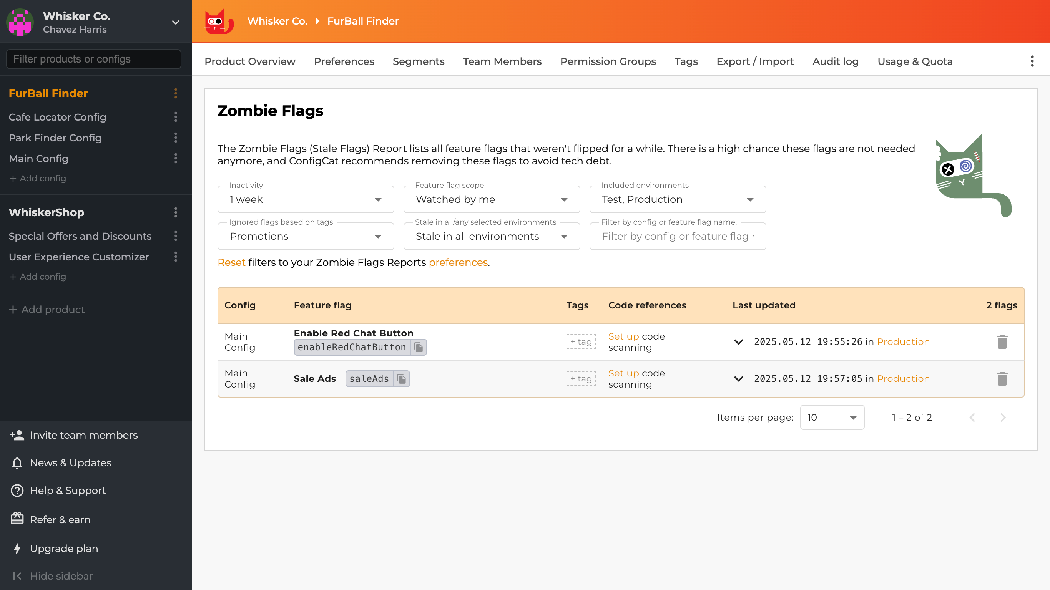
Task: Open the Audit log tab
Action: [835, 61]
